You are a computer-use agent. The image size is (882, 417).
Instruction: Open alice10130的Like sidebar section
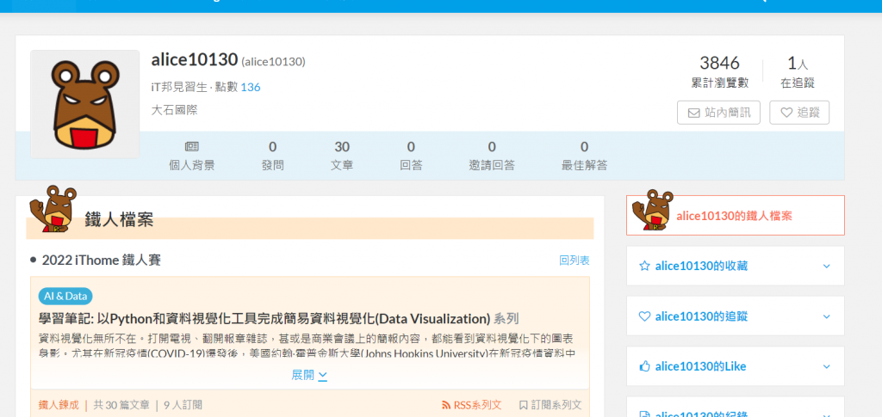[x=736, y=366]
